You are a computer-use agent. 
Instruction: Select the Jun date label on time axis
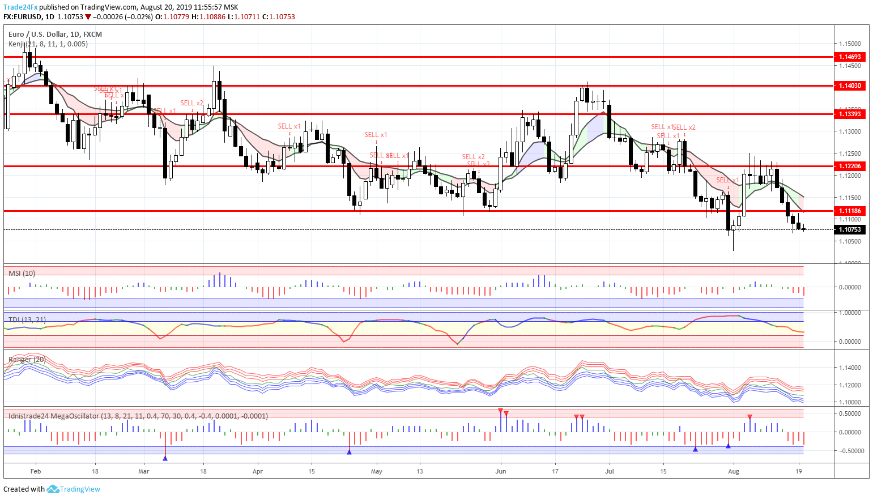[x=500, y=471]
